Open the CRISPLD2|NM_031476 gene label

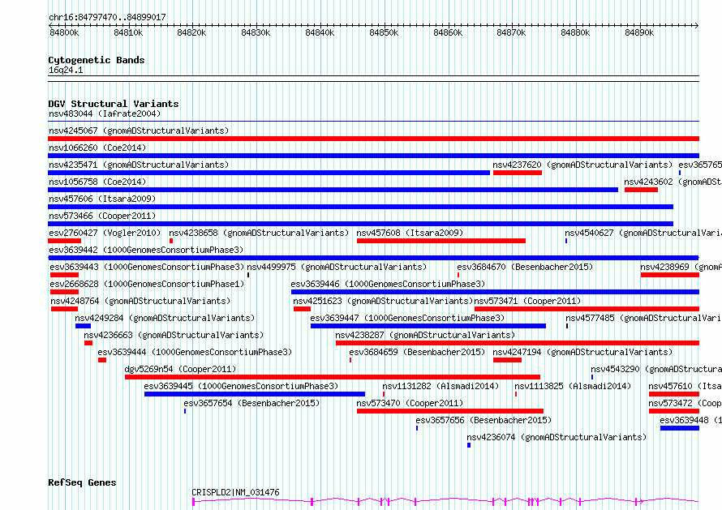pyautogui.click(x=235, y=492)
